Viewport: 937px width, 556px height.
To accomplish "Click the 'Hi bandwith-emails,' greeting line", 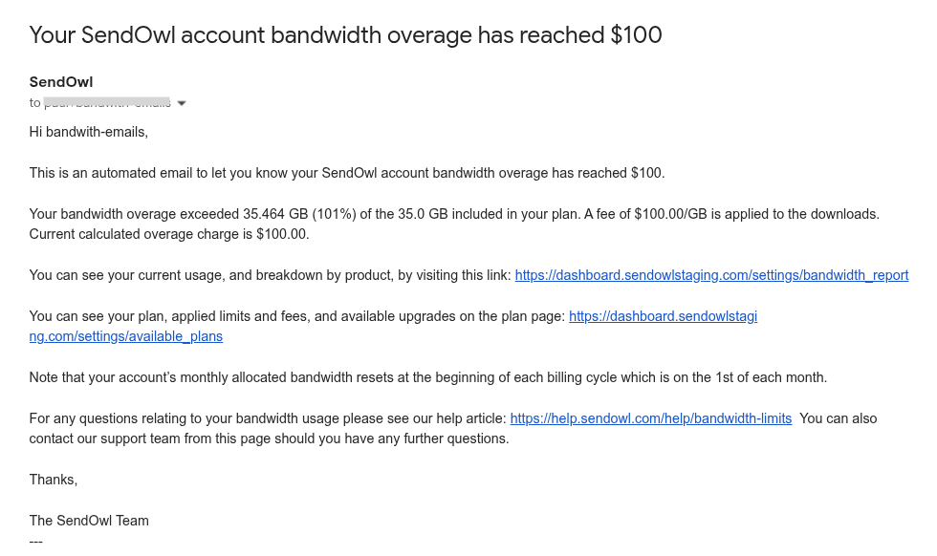I will click(89, 132).
